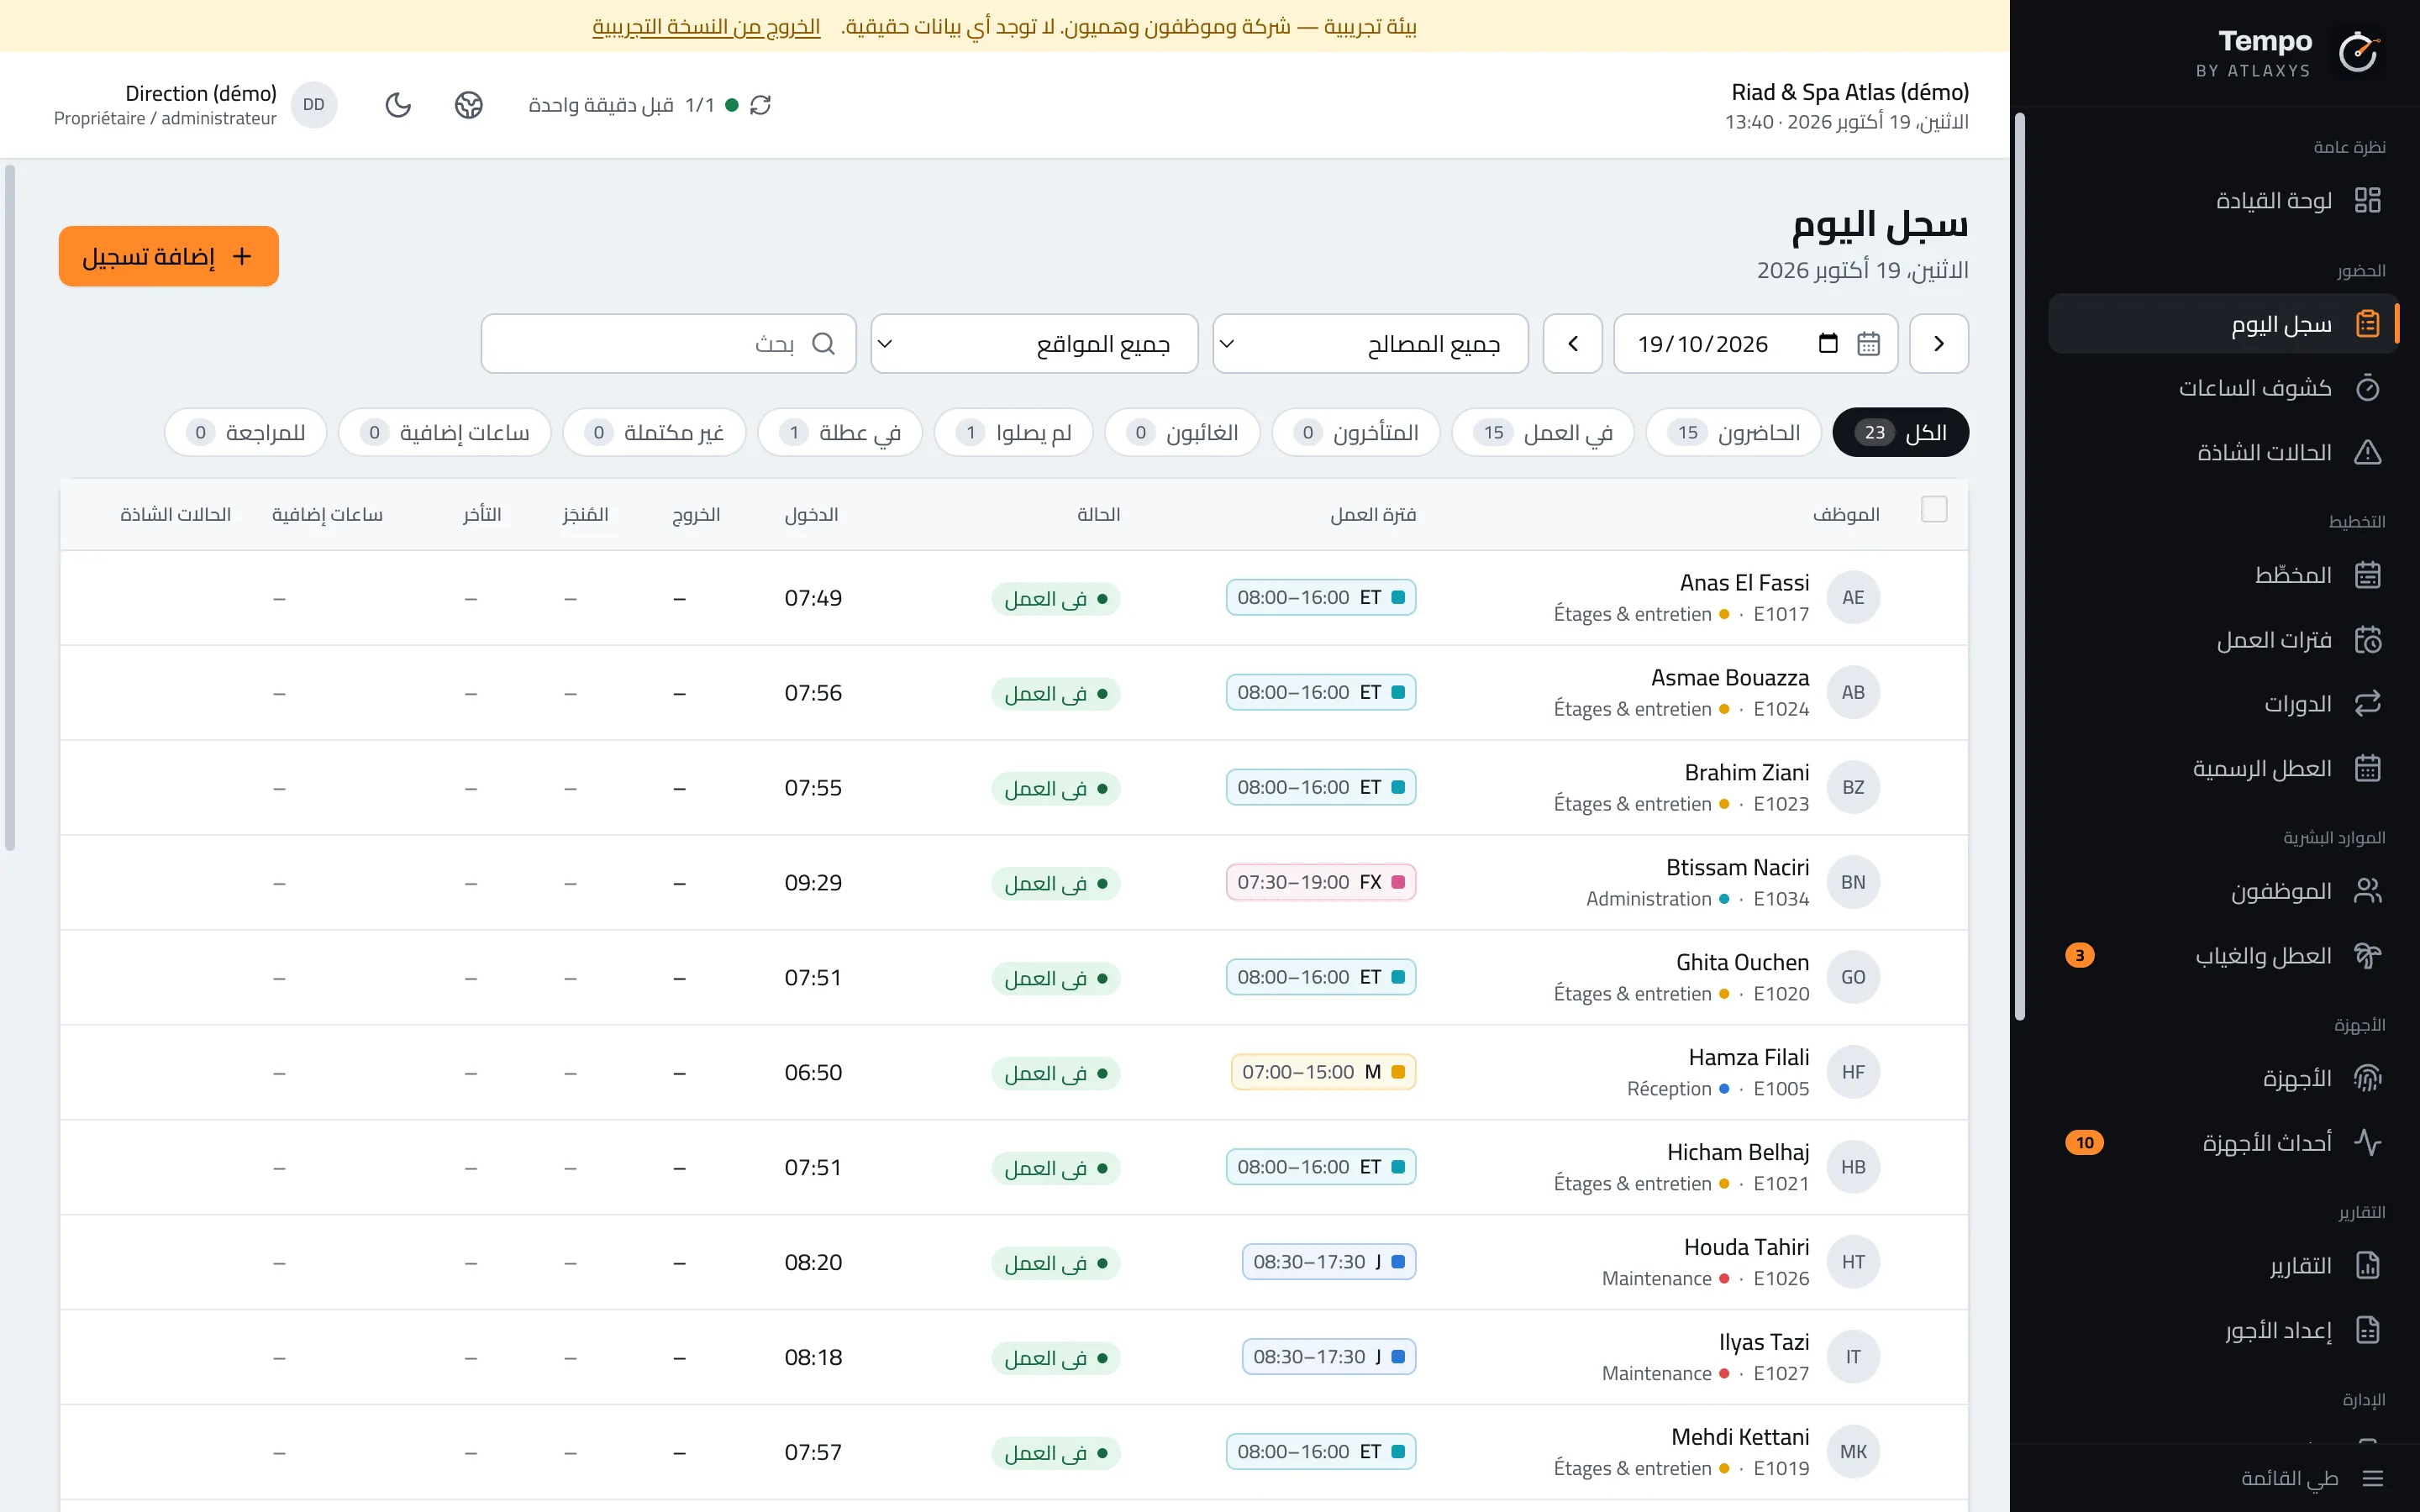Check the select-all checkbox in table header
The height and width of the screenshot is (1512, 2420).
click(x=1934, y=510)
